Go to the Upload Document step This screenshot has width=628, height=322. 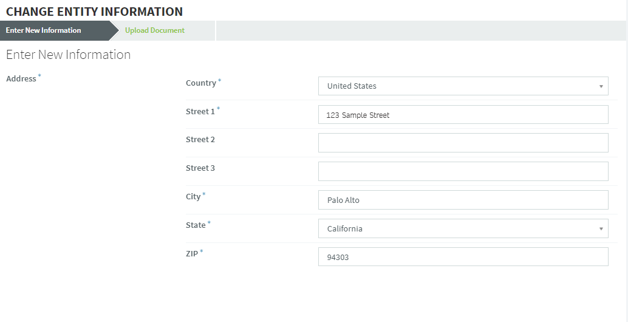[155, 30]
